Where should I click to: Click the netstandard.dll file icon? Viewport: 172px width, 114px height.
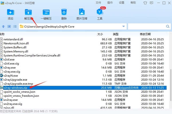pyautogui.click(x=1, y=39)
